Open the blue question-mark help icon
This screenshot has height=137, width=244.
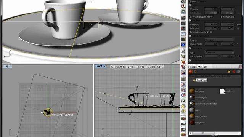pos(183,45)
